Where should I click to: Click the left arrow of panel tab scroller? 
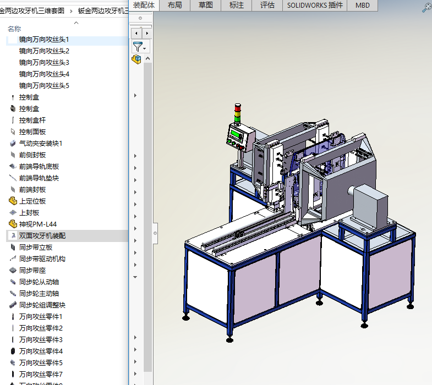tap(137, 33)
